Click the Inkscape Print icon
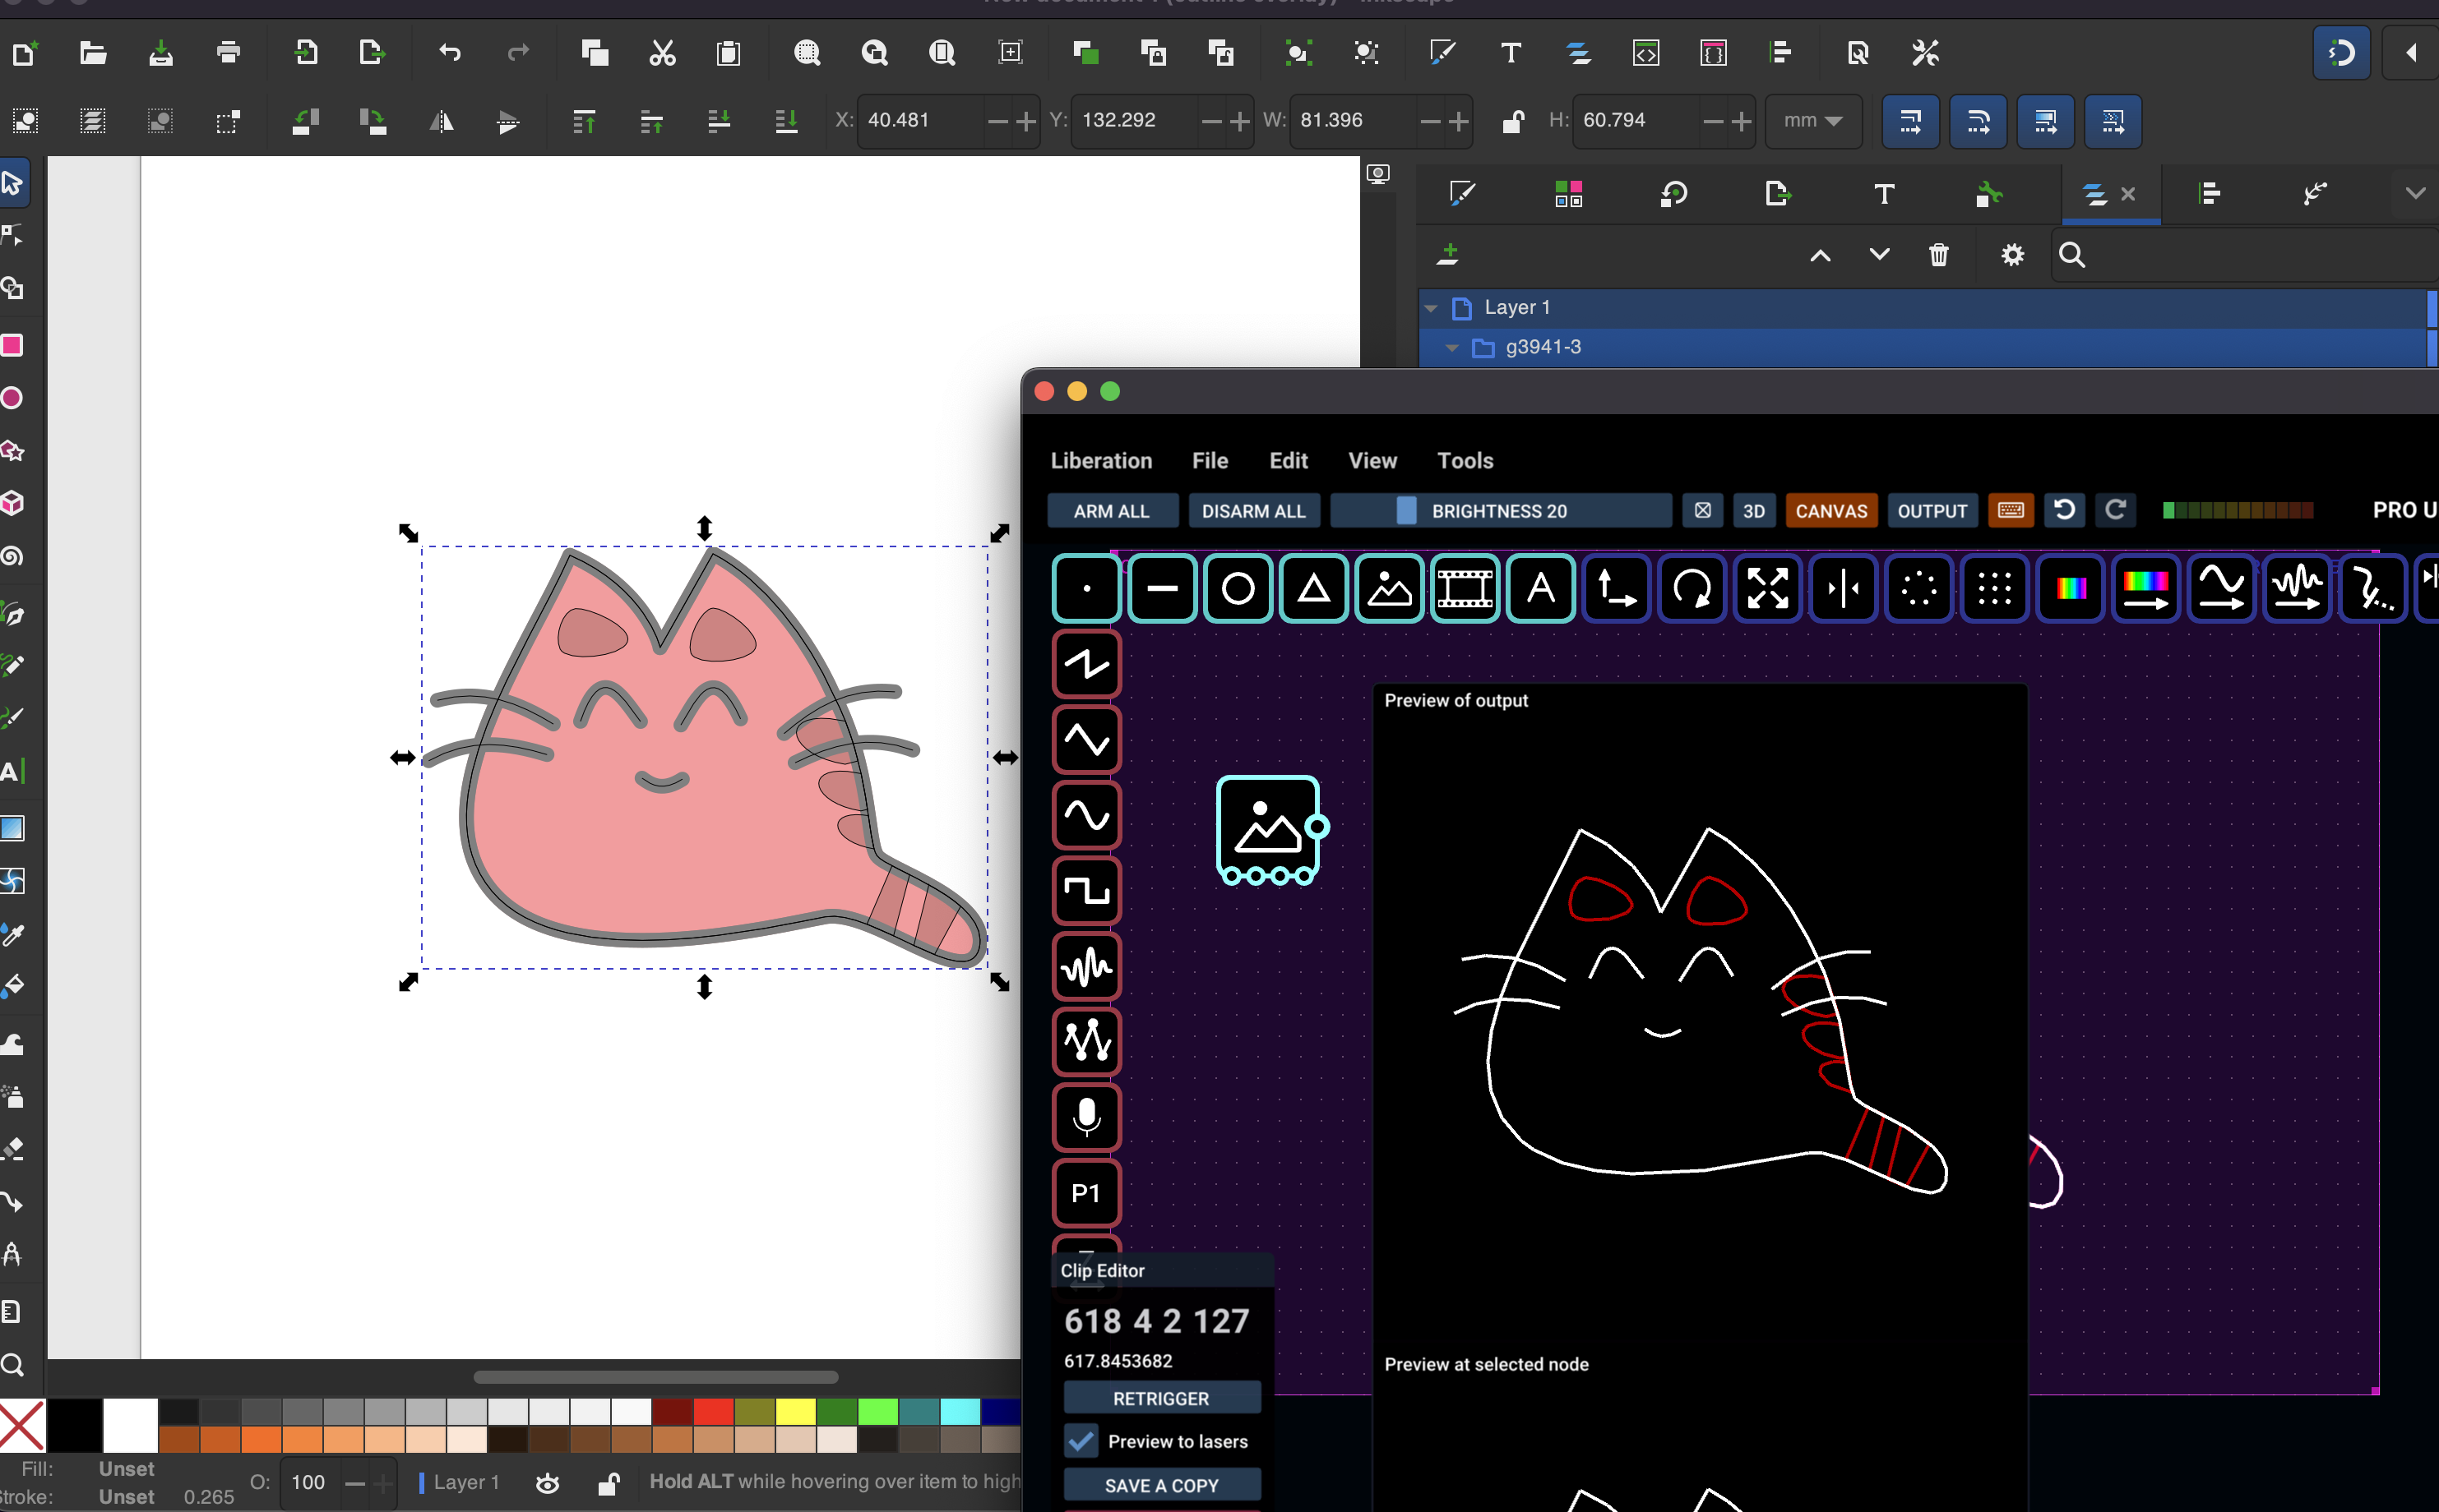2439x1512 pixels. [x=228, y=53]
